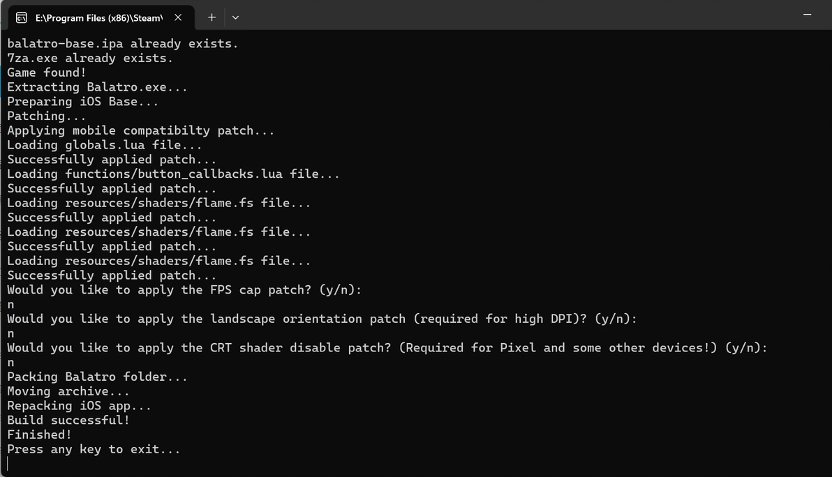Click the CRT shader disable patch prompt
Screen dimensions: 832x477
click(x=387, y=347)
